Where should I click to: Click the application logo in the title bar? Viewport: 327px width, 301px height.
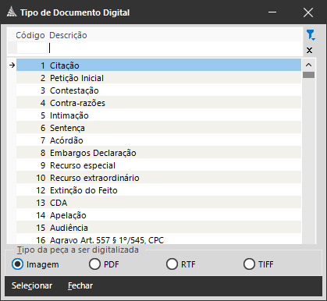click(x=12, y=12)
